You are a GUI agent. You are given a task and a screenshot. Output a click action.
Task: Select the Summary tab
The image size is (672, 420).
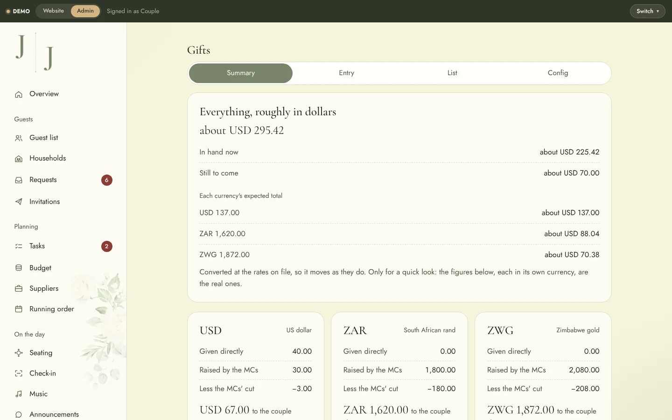tap(241, 73)
